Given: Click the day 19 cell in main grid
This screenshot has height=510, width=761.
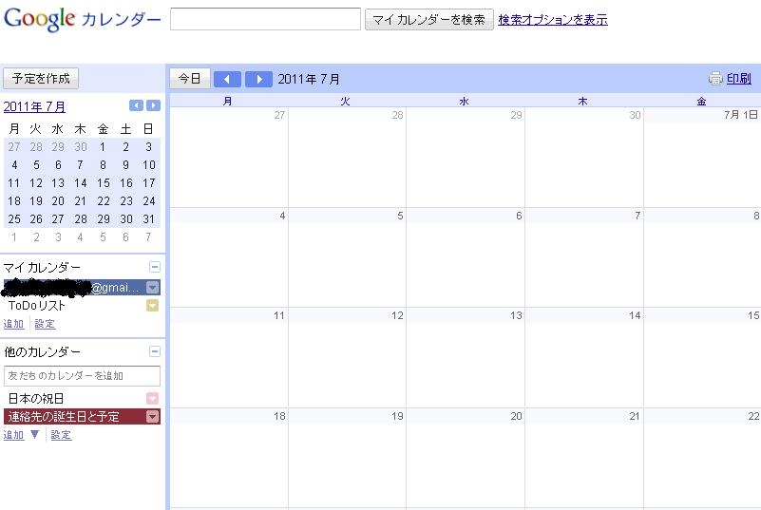Looking at the screenshot, I should [347, 459].
